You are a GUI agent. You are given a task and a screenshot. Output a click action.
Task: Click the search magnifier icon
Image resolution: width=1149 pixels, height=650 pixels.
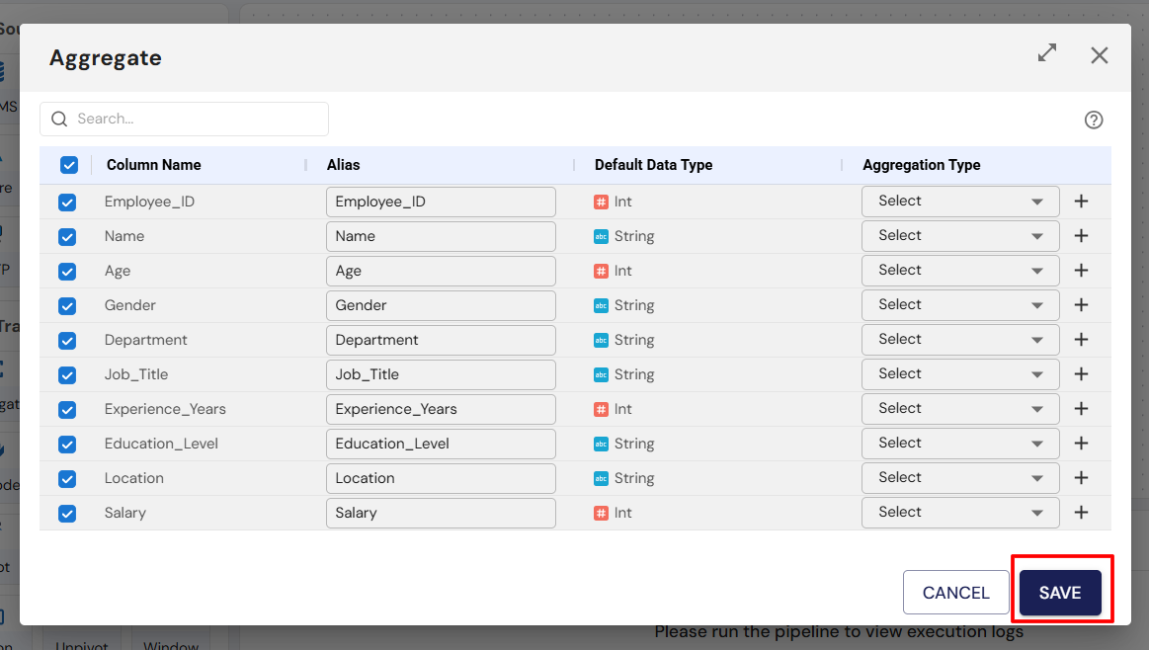click(x=59, y=119)
